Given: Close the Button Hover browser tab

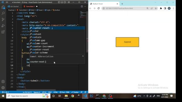Looking at the screenshot, I should pos(117,4).
